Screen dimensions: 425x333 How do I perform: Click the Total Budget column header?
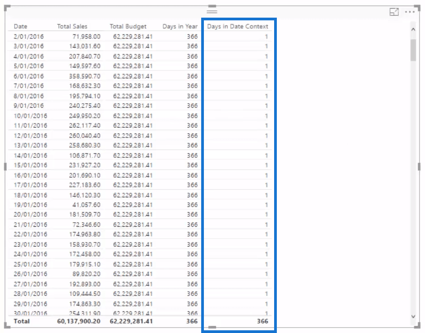tap(128, 26)
